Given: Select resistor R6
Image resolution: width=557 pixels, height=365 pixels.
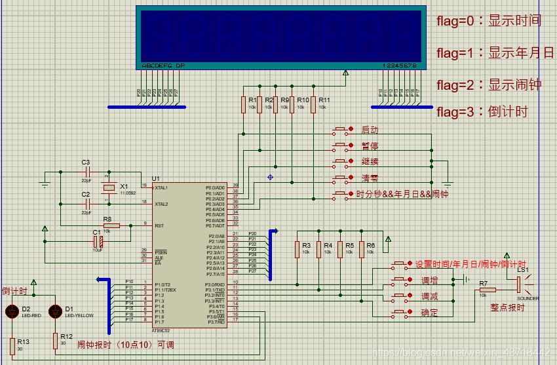Looking at the screenshot, I should 362,250.
